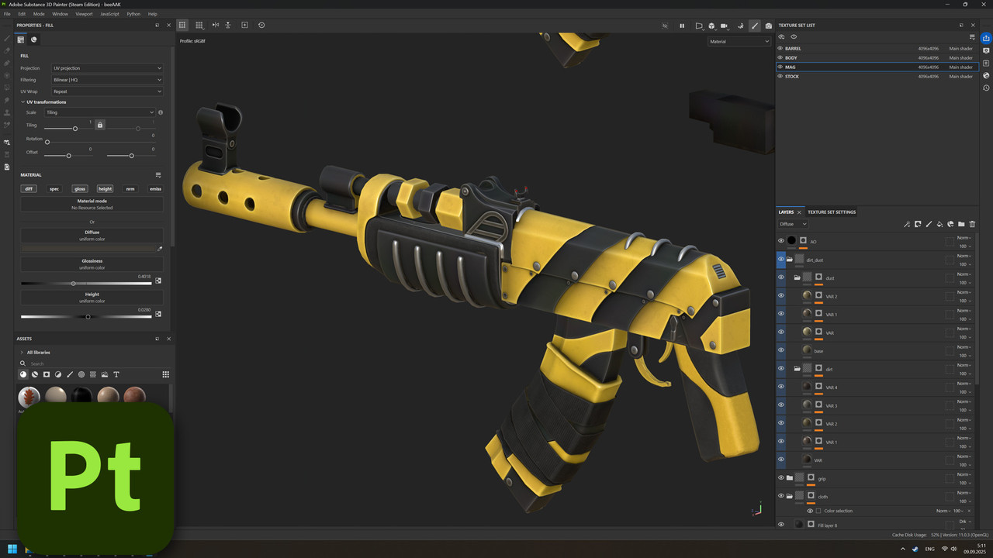Click the Material mode No Resource Selected button
993x558 pixels.
click(92, 205)
